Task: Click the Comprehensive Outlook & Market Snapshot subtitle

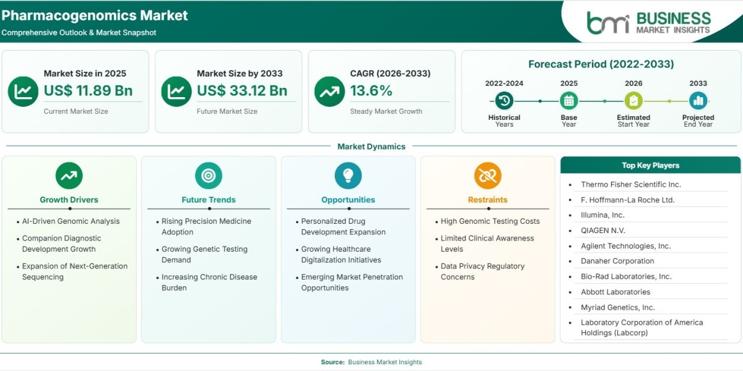Action: 79,33
